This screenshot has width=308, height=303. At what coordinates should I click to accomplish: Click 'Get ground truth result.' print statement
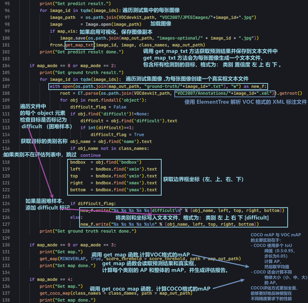[x=81, y=73]
